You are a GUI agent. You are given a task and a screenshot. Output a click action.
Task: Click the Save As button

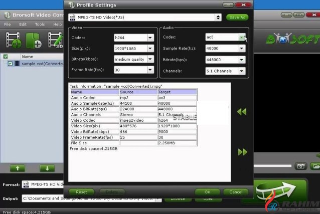click(237, 18)
